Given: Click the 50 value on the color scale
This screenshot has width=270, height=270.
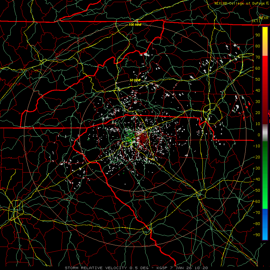Looking at the screenshot, I should coord(258,79).
